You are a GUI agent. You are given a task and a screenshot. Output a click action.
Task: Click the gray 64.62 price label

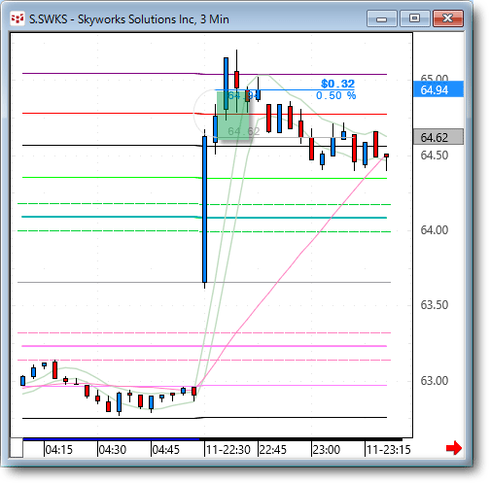(438, 137)
